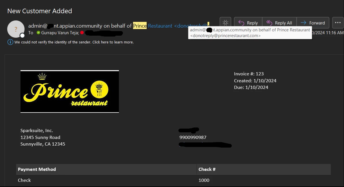Open the more actions ellipsis menu
The height and width of the screenshot is (187, 344).
(338, 23)
